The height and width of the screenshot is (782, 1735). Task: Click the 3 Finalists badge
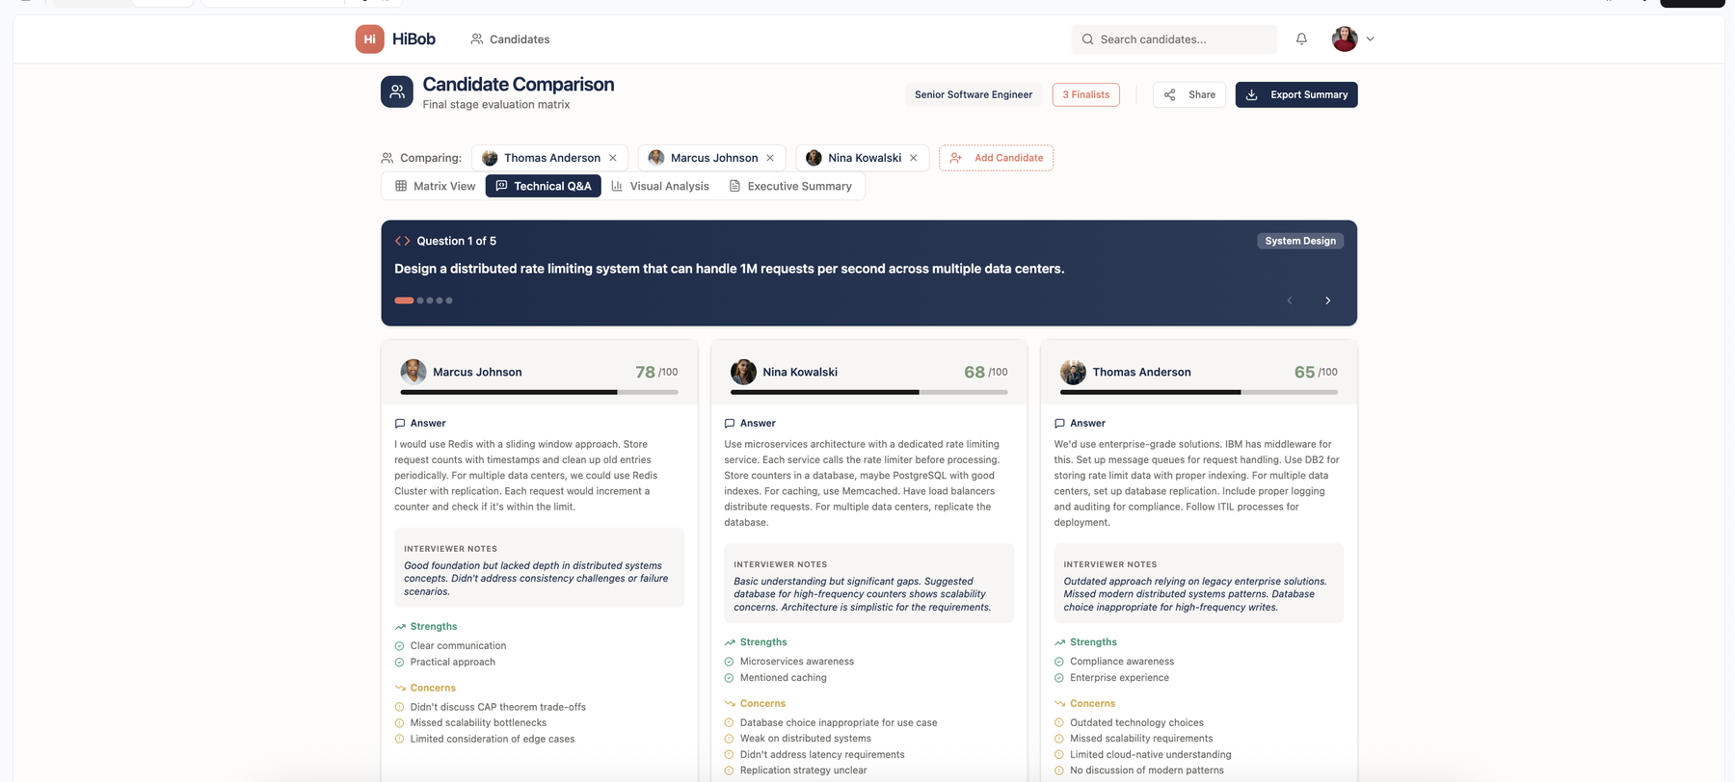click(1086, 94)
